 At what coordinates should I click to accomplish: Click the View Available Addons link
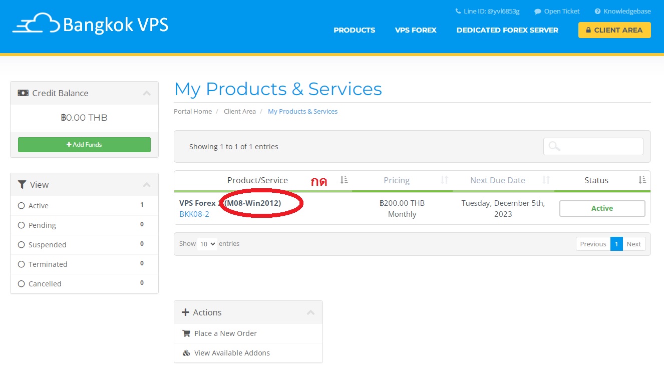(232, 353)
